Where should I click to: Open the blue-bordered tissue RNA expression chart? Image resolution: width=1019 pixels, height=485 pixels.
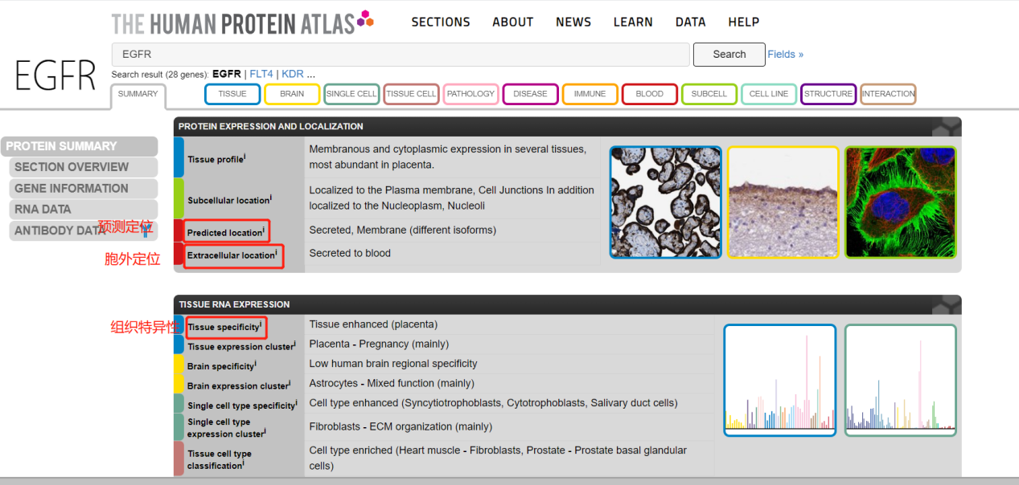[779, 381]
